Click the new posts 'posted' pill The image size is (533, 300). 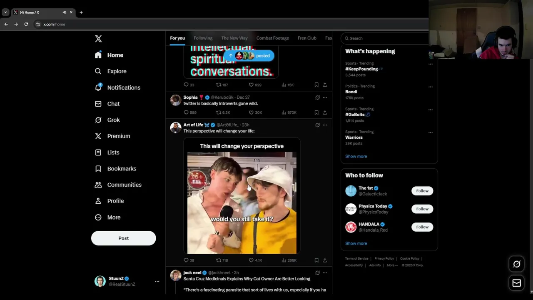coord(249,55)
